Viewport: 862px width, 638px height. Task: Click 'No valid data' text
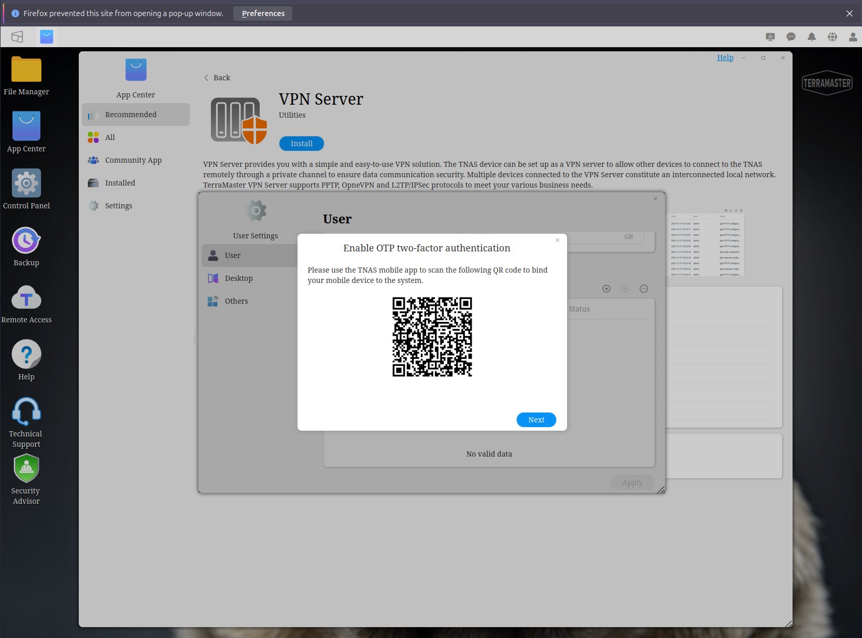tap(489, 454)
